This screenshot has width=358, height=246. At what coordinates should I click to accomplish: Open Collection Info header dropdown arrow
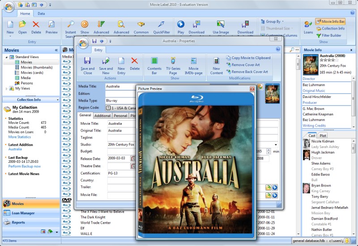58,100
